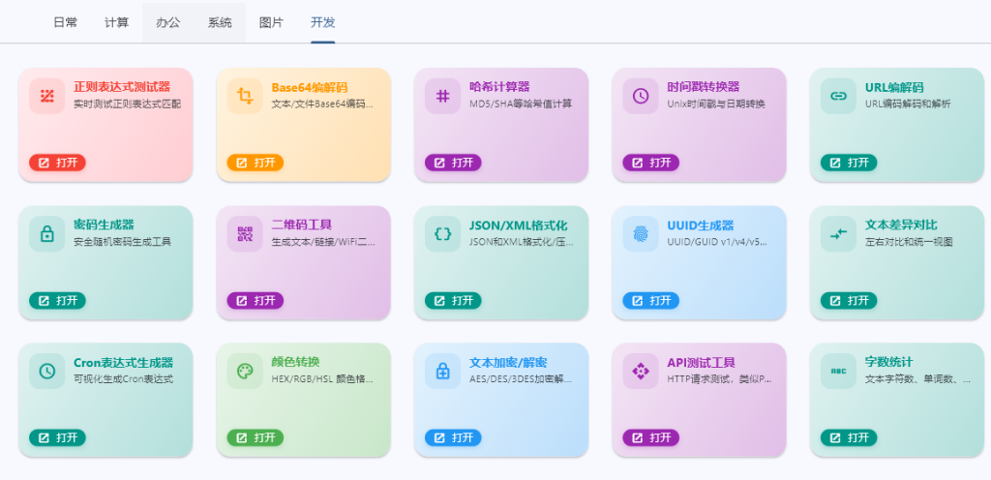Click the link chain icon of URL编解码
This screenshot has height=480, width=991.
pyautogui.click(x=839, y=96)
